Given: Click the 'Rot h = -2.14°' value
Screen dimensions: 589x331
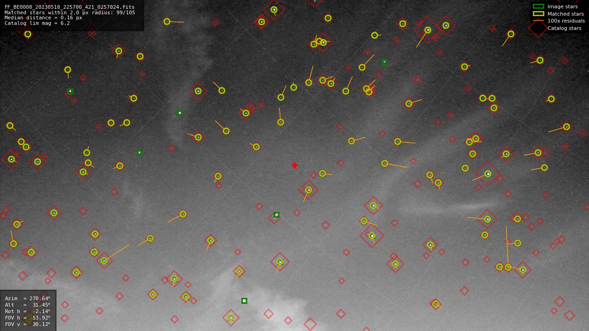Looking at the screenshot, I should click(28, 311).
